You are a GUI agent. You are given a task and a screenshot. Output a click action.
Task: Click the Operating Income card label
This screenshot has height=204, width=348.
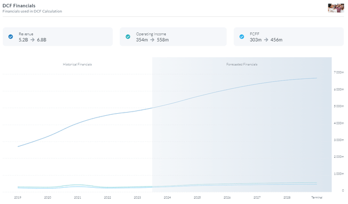151,34
